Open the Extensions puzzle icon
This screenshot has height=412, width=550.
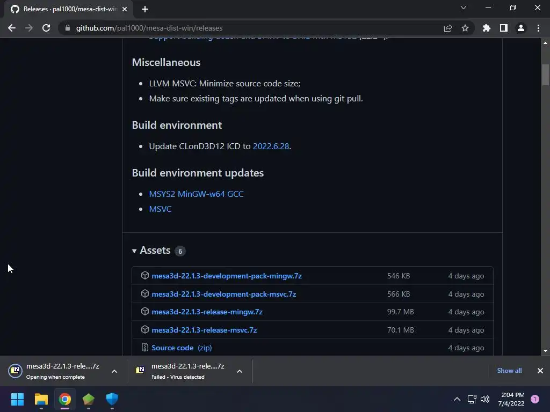[487, 28]
